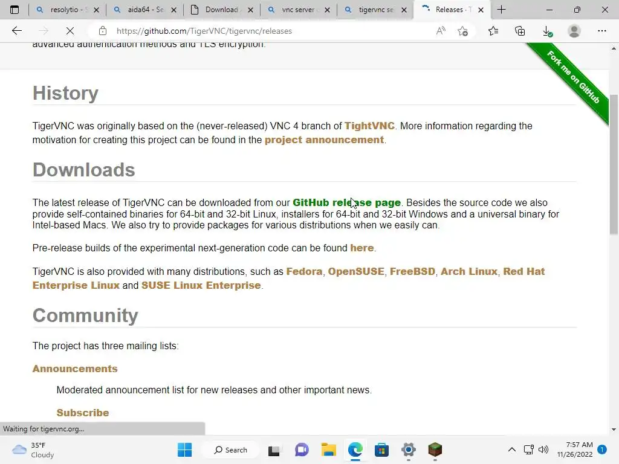Open Task View on the taskbar
This screenshot has width=619, height=464.
point(274,450)
